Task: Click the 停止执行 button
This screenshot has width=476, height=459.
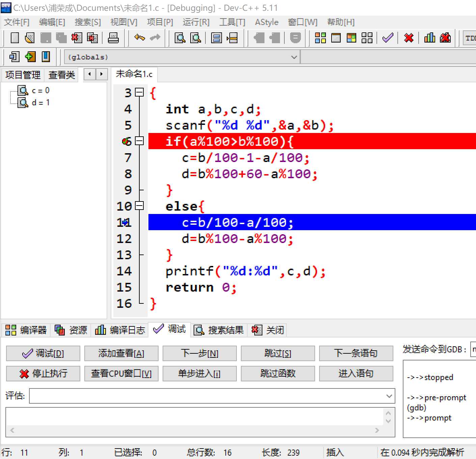Action: [x=43, y=374]
